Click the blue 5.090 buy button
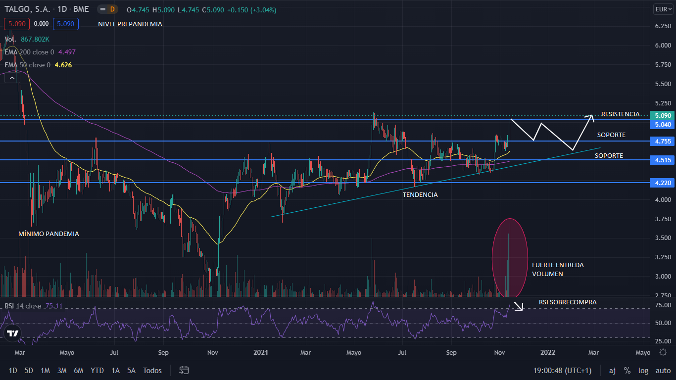The height and width of the screenshot is (380, 676). (x=65, y=23)
